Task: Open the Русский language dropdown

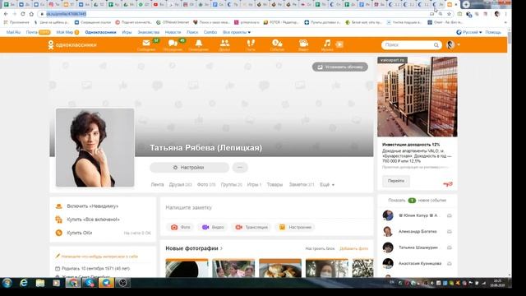Action: click(x=469, y=32)
